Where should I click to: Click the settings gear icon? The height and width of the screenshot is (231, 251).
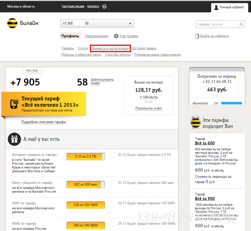point(116,36)
